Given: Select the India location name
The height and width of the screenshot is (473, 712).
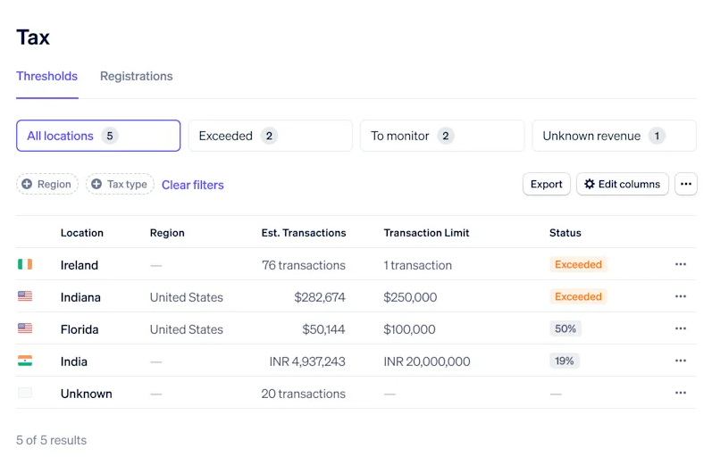Looking at the screenshot, I should [x=73, y=362].
